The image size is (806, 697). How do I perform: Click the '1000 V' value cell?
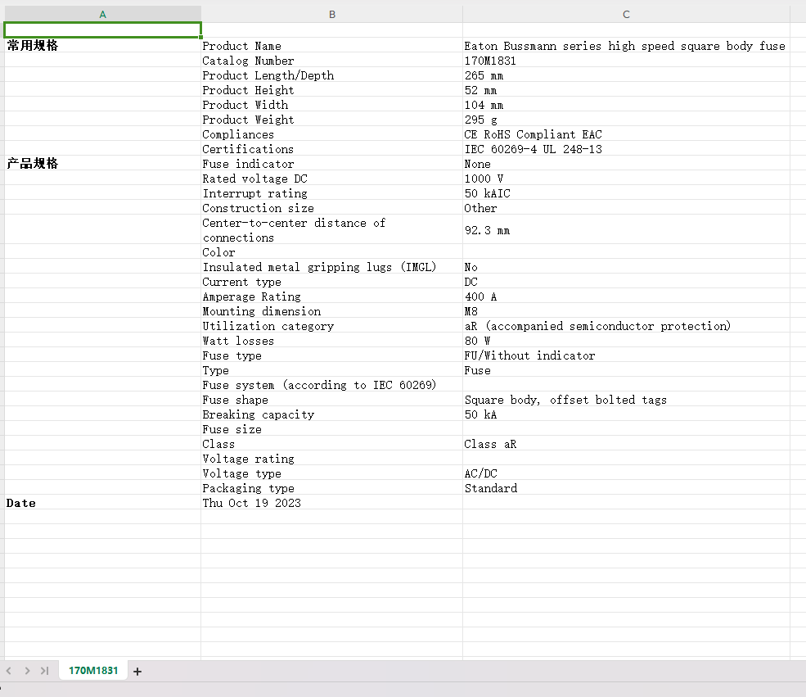pos(626,179)
